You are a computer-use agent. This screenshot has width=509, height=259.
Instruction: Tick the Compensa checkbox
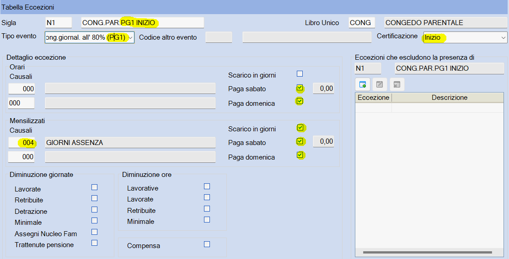coord(207,244)
